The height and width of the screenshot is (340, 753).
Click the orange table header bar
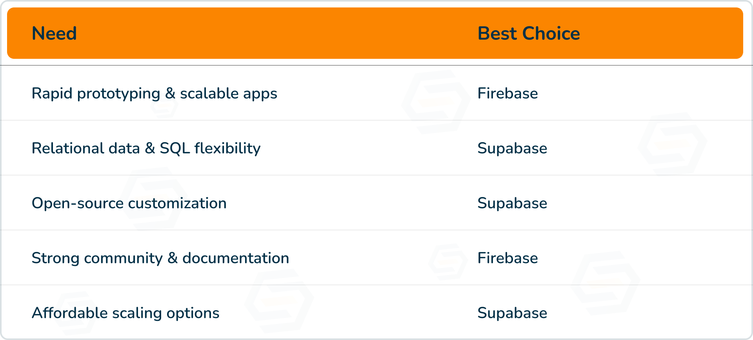point(375,33)
